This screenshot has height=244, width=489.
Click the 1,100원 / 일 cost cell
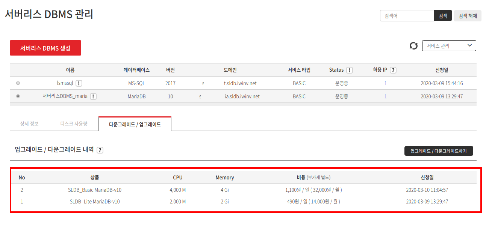pyautogui.click(x=313, y=190)
